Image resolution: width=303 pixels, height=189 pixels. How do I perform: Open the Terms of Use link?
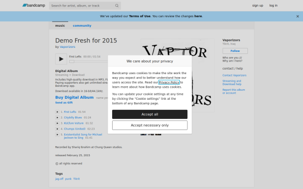140,16
